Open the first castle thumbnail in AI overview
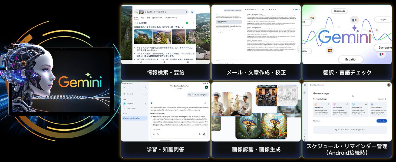This screenshot has width=396, height=162. (143, 37)
